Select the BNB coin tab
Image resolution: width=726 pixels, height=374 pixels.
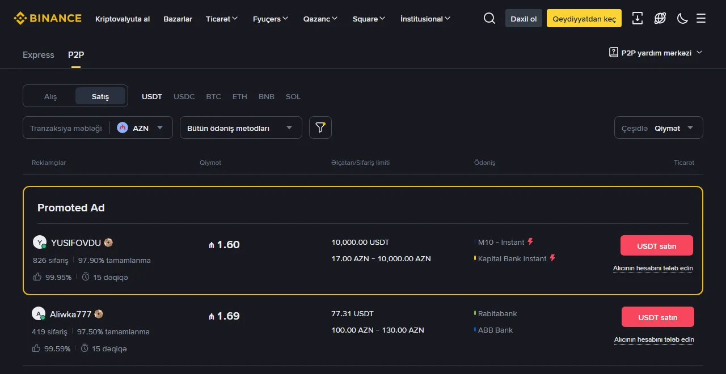click(267, 96)
